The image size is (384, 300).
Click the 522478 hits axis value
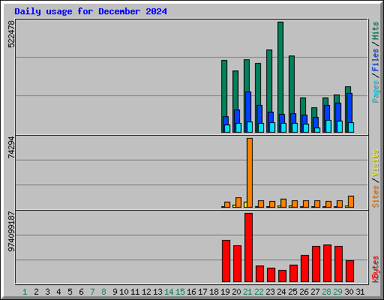11,34
